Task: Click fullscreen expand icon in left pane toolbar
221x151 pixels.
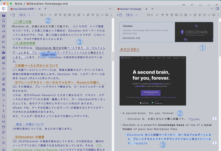Action: point(98,15)
